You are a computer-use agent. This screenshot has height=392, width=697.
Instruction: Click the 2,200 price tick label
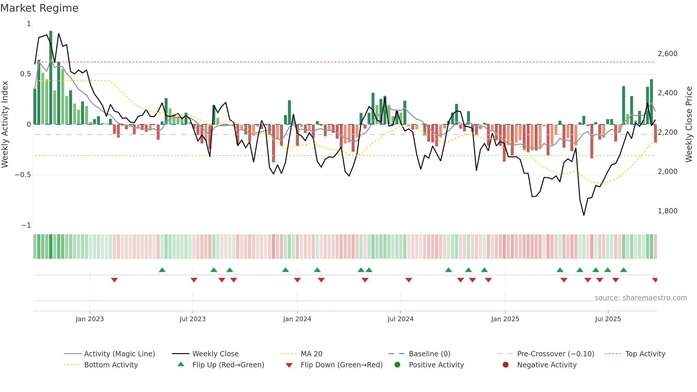pos(667,132)
